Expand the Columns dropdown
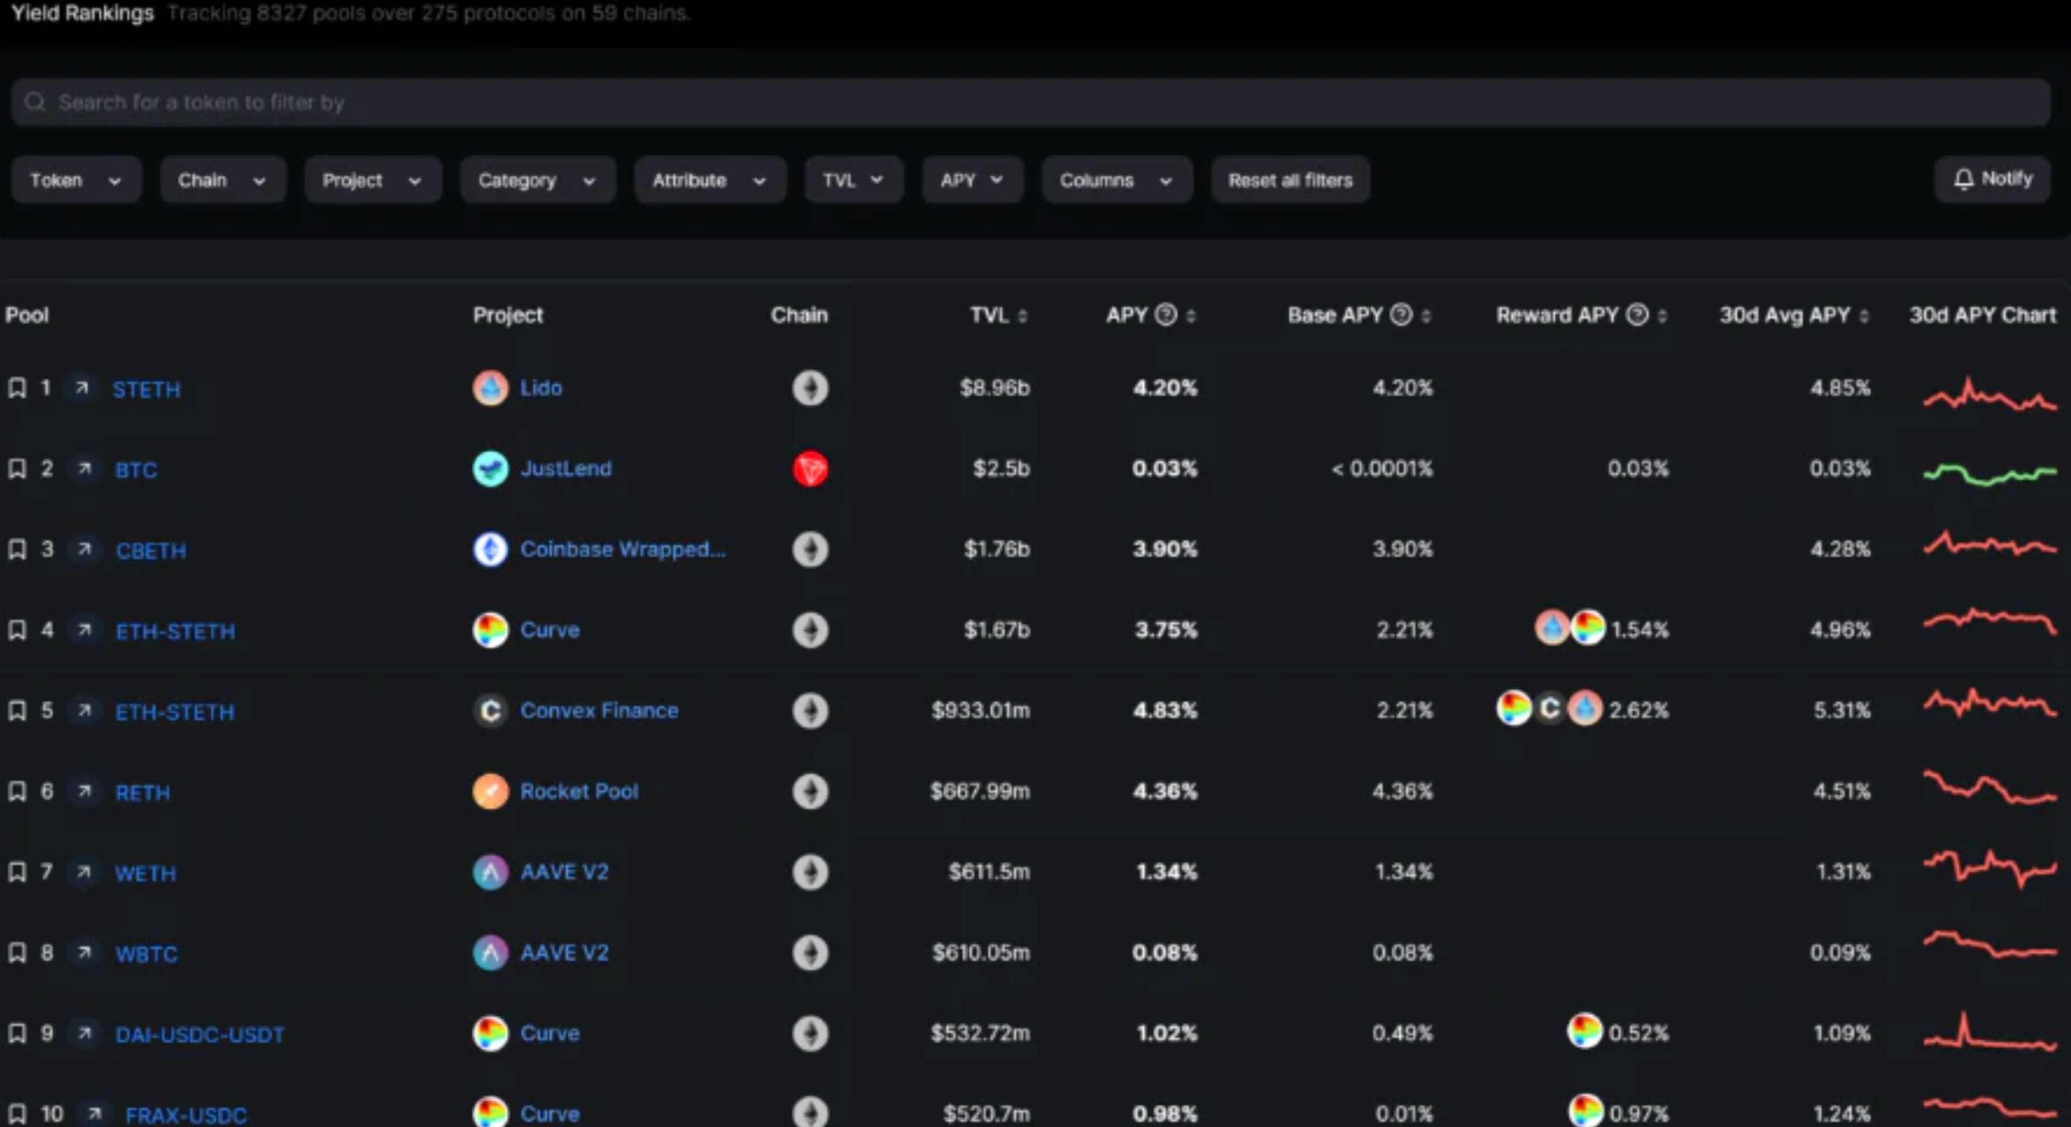This screenshot has width=2071, height=1127. click(1116, 180)
